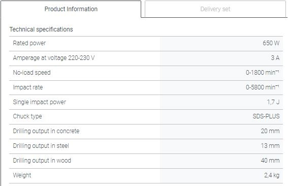Select the Weight row label
Viewport: 288px width, 186px height.
pyautogui.click(x=22, y=175)
